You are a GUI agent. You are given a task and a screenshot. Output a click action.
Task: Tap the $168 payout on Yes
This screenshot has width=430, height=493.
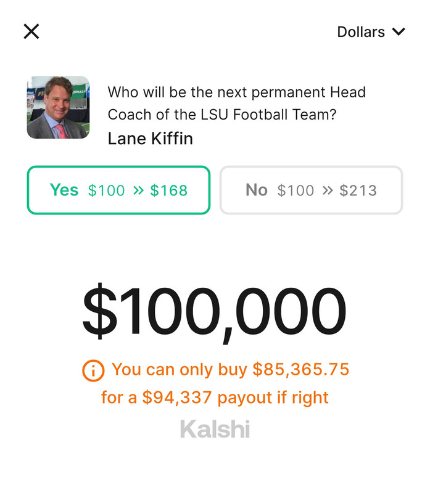(x=168, y=190)
